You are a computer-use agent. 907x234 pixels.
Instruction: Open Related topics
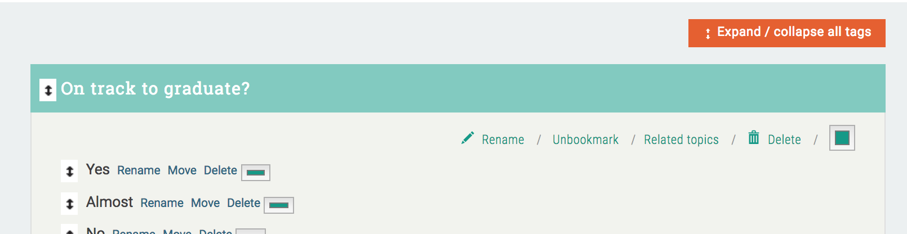click(681, 139)
